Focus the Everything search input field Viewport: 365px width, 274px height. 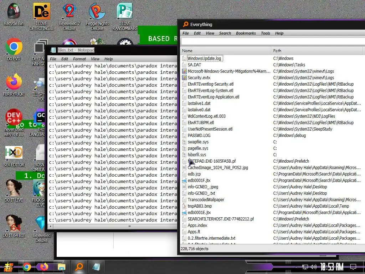click(x=273, y=41)
